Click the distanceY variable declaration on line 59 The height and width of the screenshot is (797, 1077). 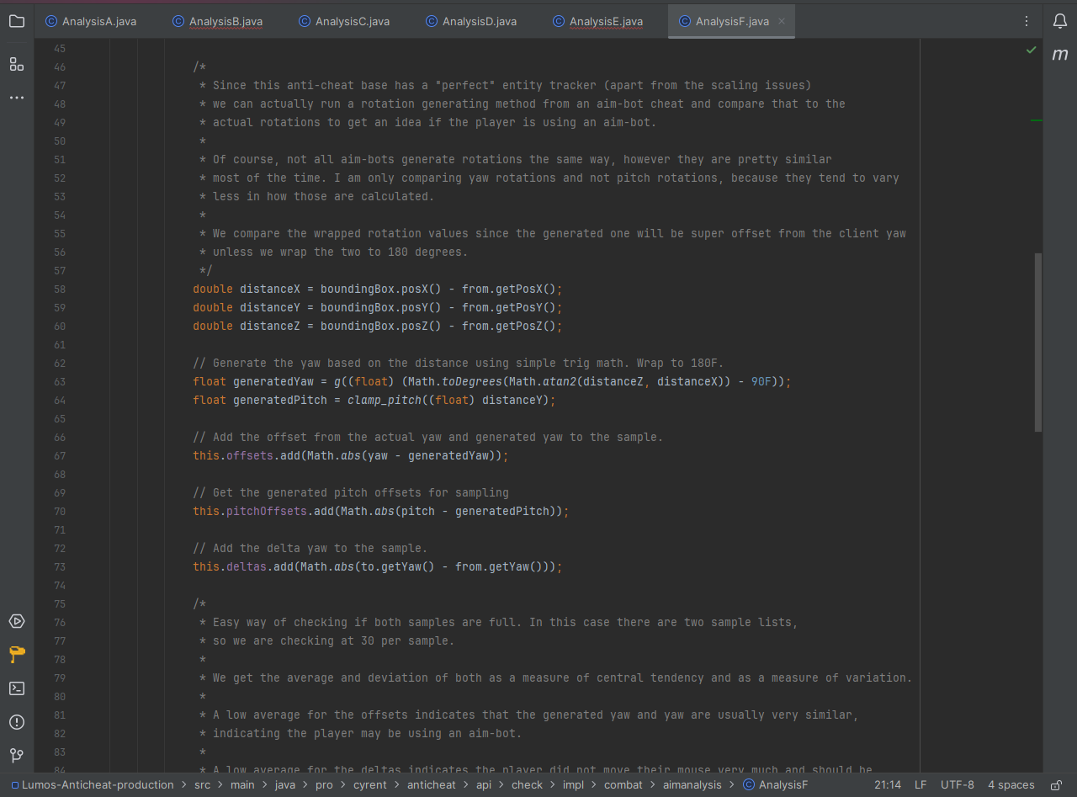(x=270, y=307)
